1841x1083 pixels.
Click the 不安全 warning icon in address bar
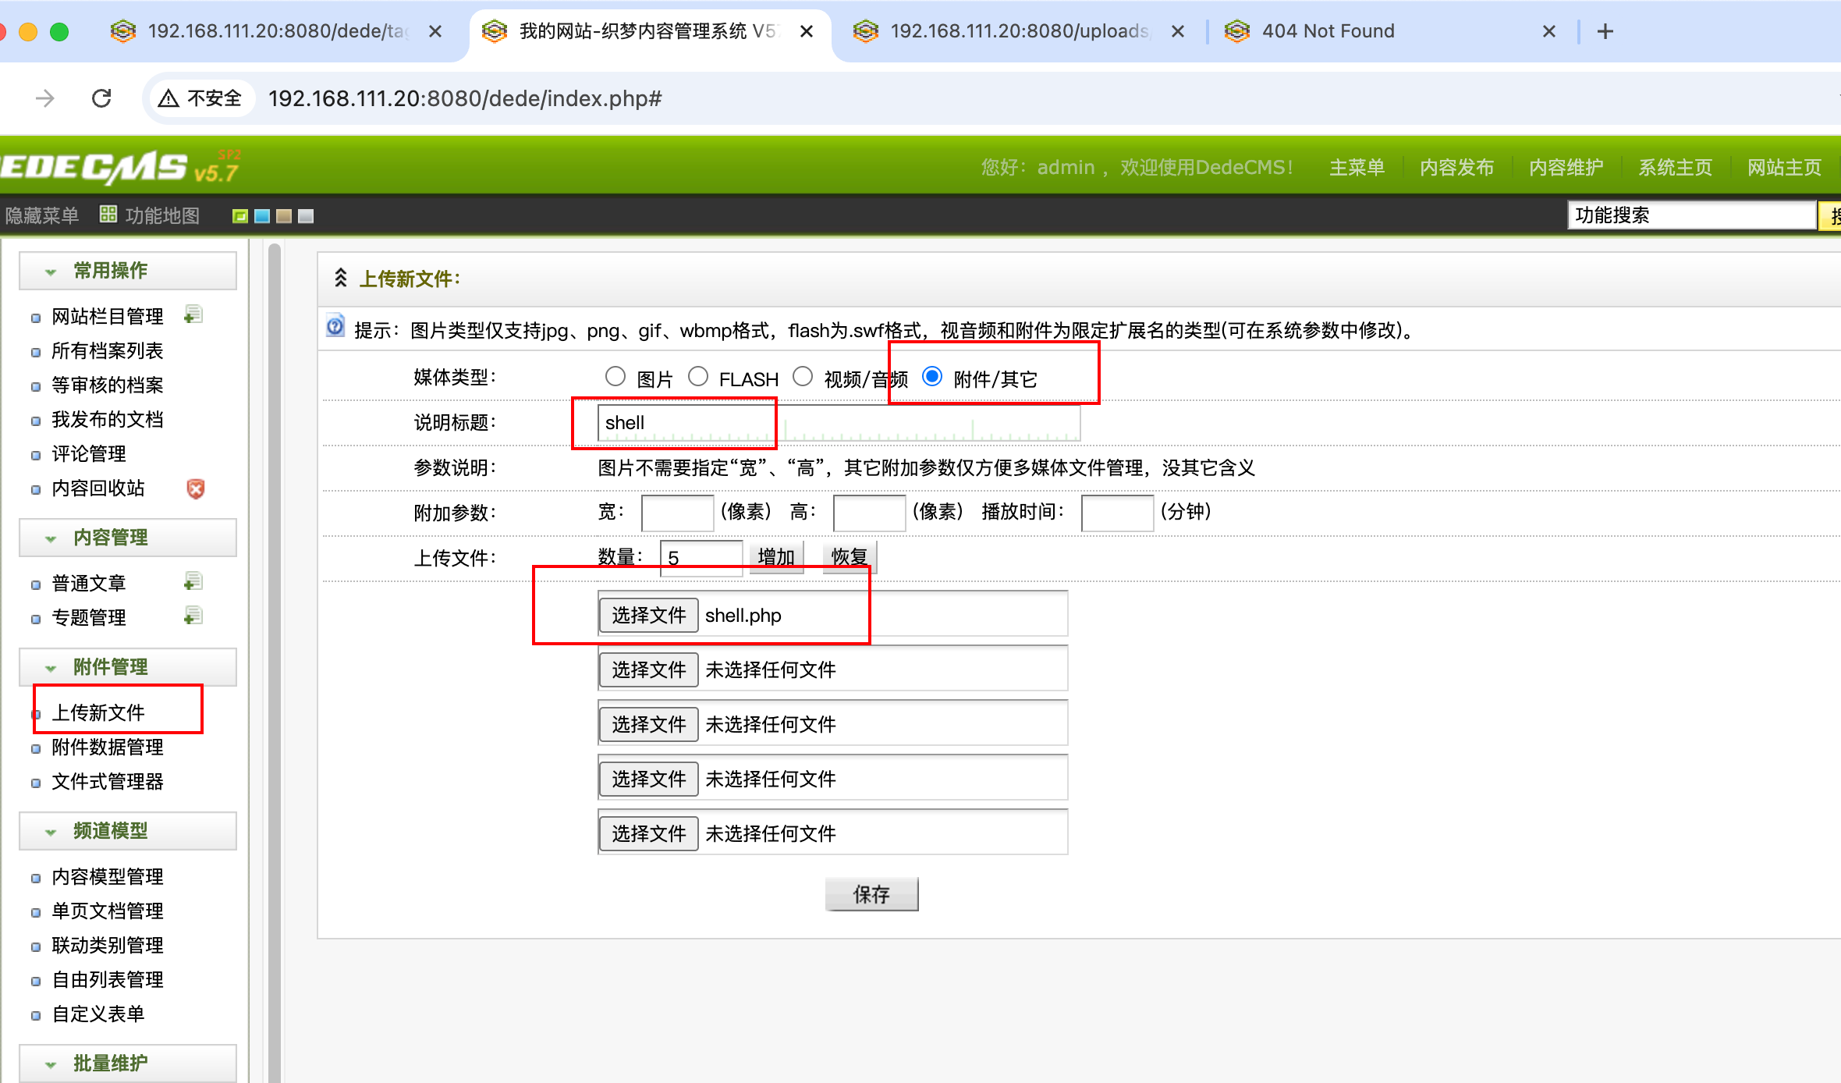point(168,98)
